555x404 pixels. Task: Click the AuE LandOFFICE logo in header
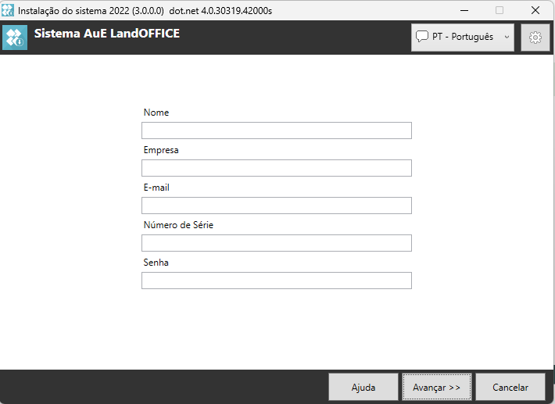click(x=15, y=38)
